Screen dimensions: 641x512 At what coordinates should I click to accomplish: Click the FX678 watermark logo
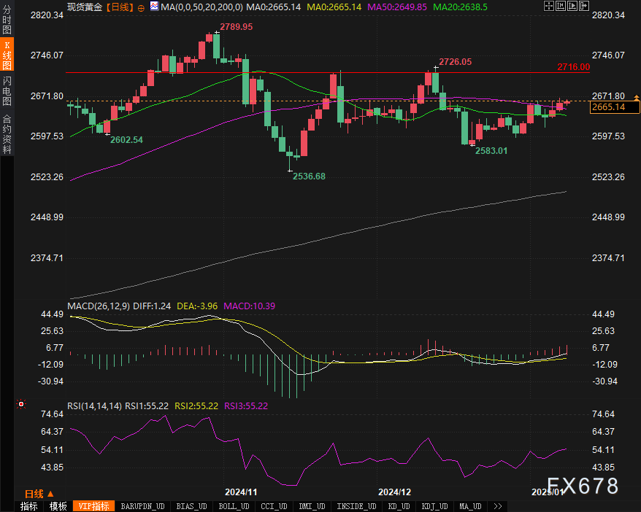click(x=582, y=486)
